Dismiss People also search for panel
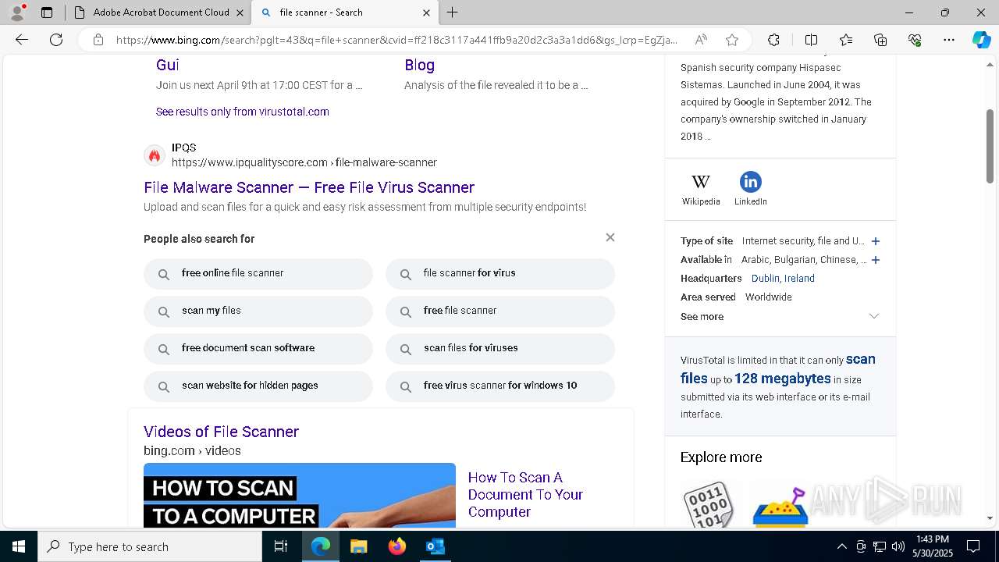Screen dimensions: 999x562 point(610,237)
